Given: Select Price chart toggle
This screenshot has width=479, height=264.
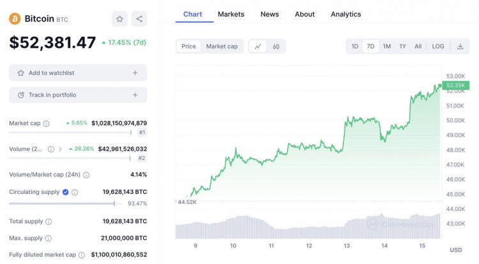Looking at the screenshot, I should pos(188,47).
